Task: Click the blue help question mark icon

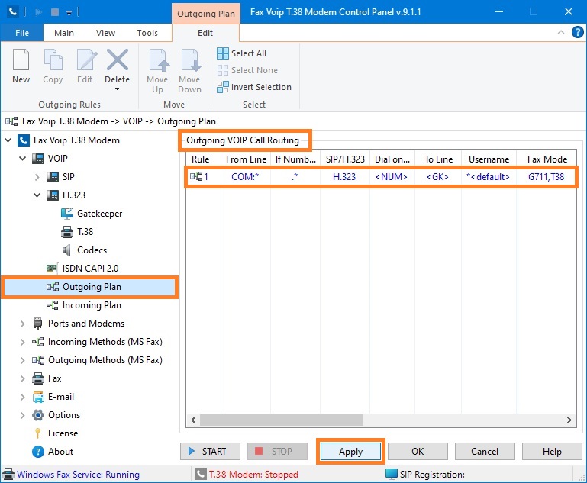Action: (577, 32)
